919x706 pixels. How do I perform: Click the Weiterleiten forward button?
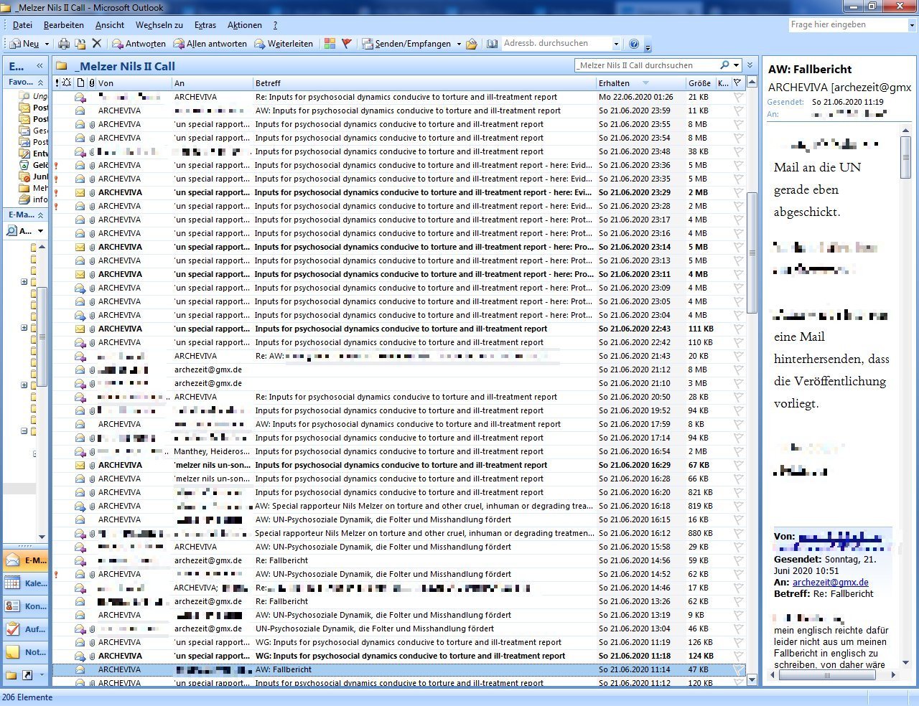pyautogui.click(x=283, y=44)
